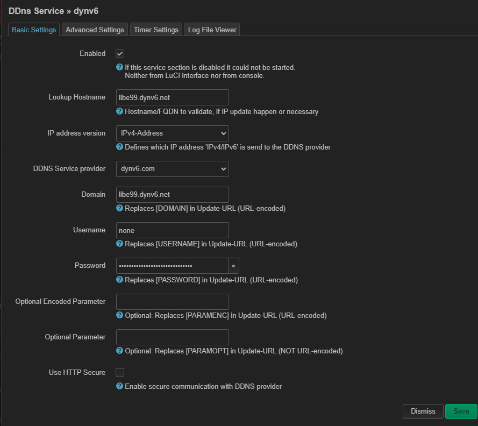
Task: Click help icon below IP address version
Action: 119,147
